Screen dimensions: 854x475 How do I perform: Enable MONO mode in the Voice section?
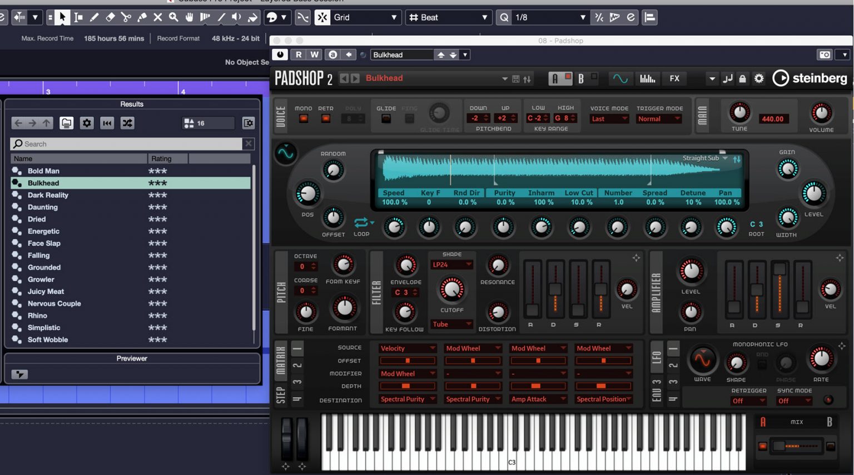303,117
